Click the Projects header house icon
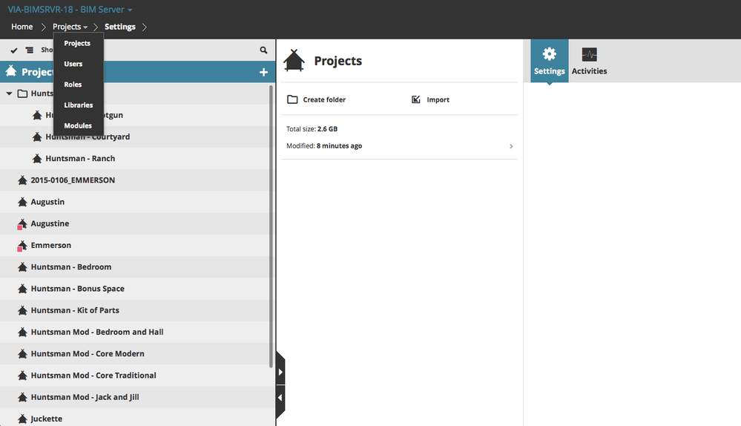This screenshot has height=426, width=741. click(11, 71)
